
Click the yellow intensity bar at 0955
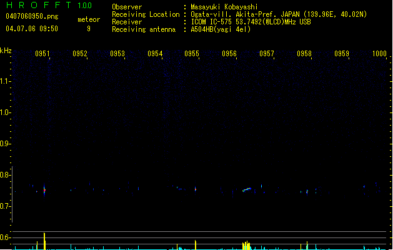point(196,245)
